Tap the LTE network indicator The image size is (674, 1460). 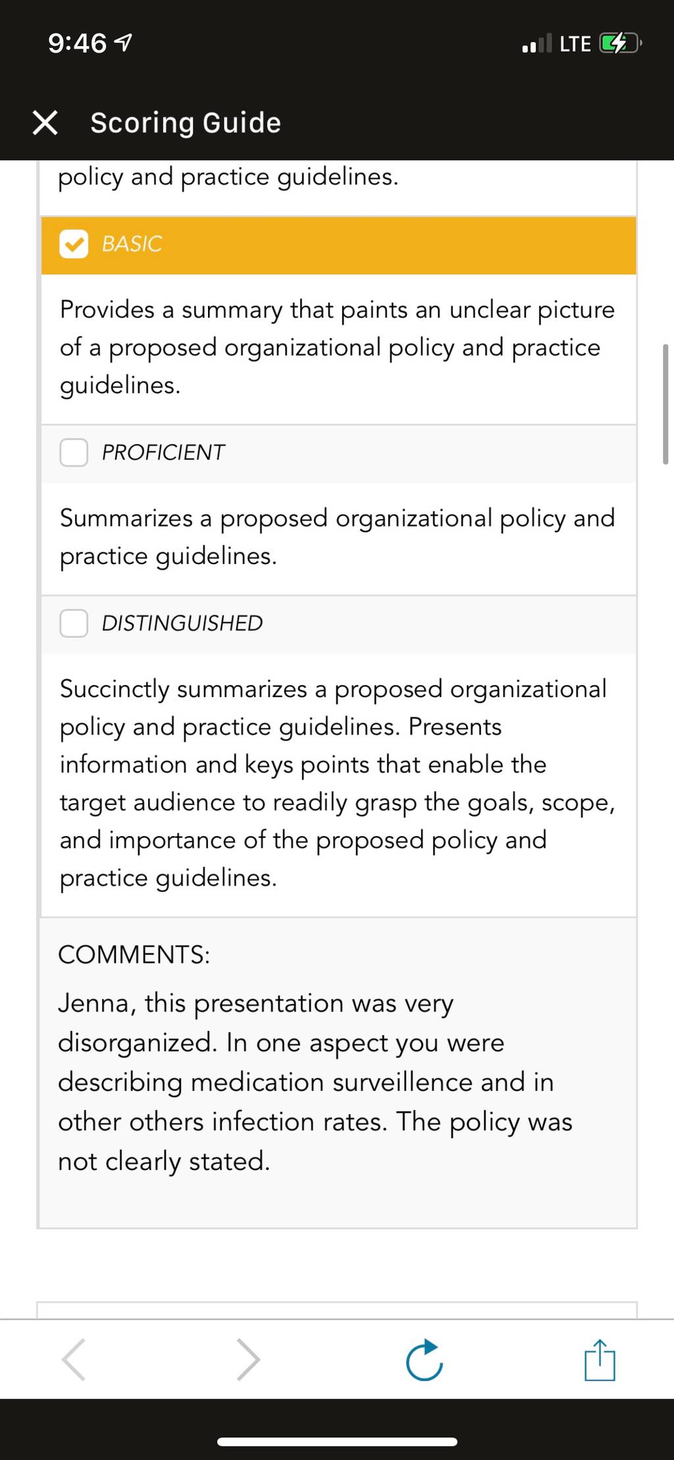[575, 44]
